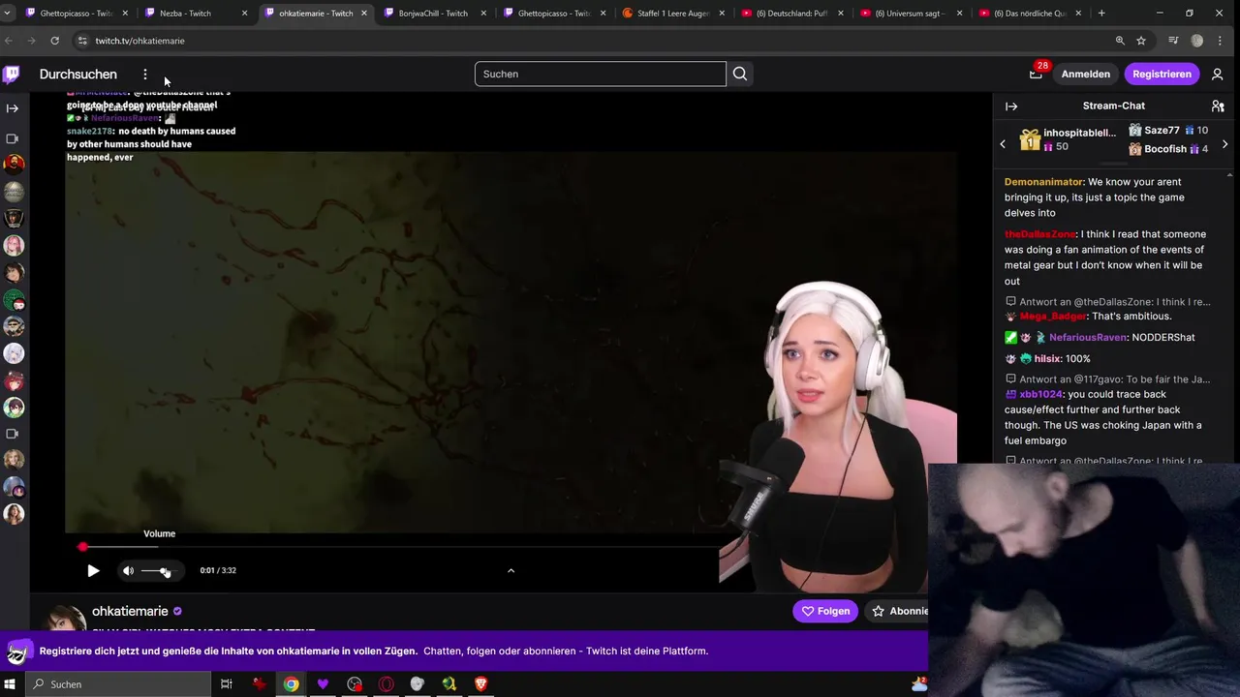Show previous gift leaderboard entry
The image size is (1240, 697).
click(x=1003, y=144)
